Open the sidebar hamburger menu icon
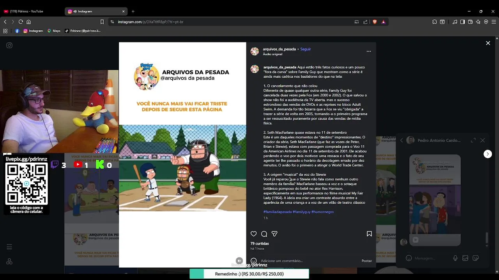 pos(9,247)
